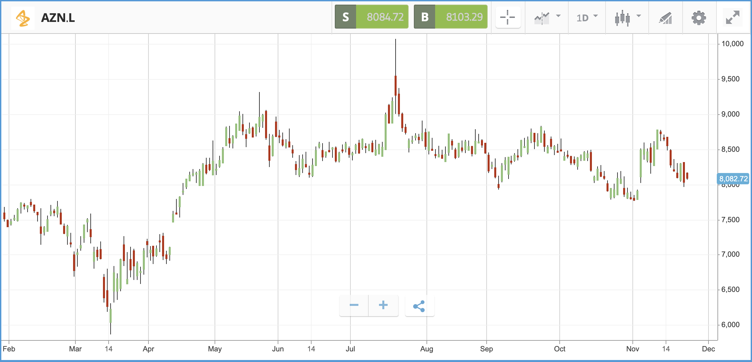Click the AstraZeneca logo icon

(x=23, y=18)
